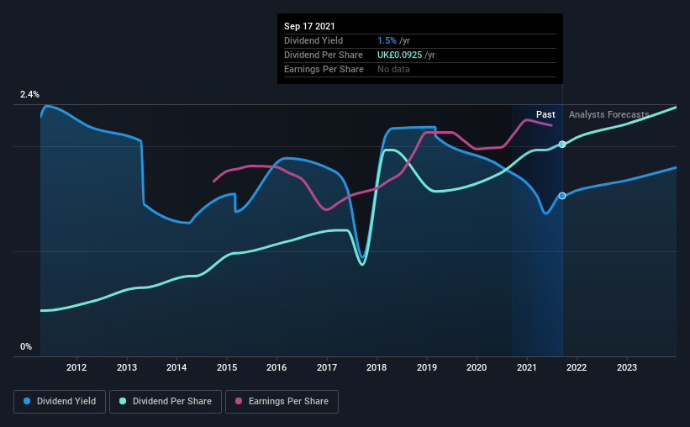Click the 'Past' region label
690x427 pixels.
(545, 114)
